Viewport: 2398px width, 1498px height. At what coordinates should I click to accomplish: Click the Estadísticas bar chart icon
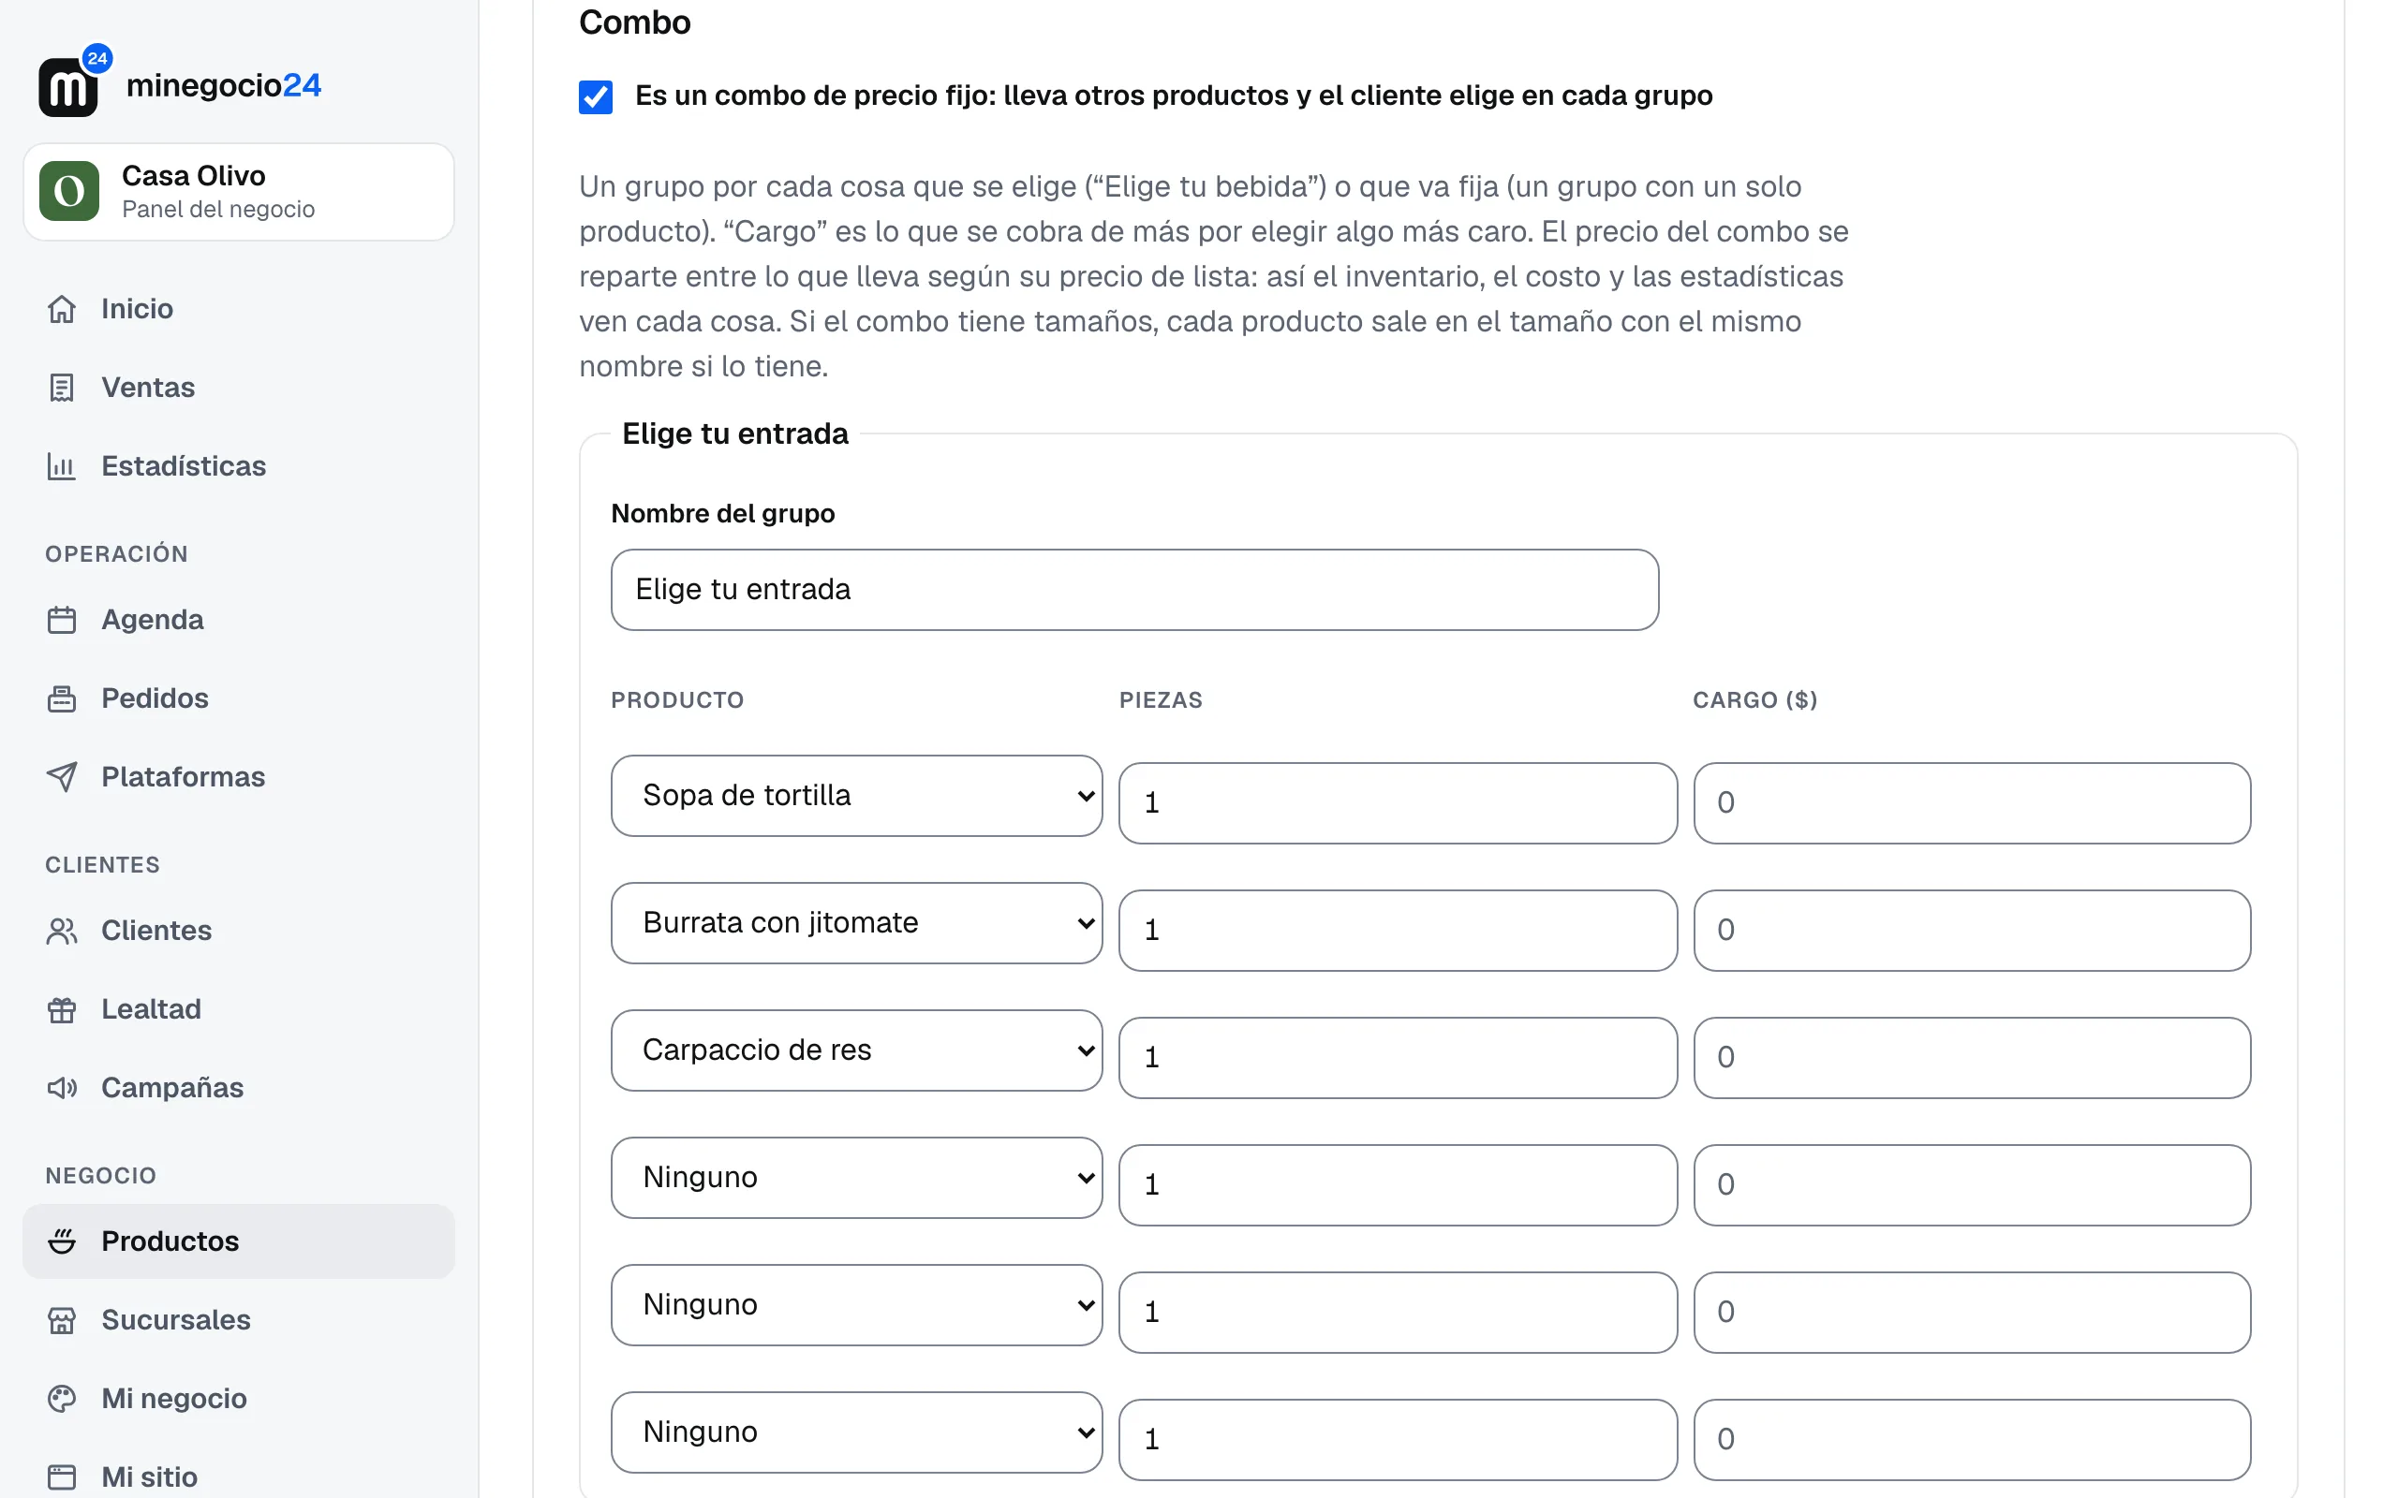62,465
